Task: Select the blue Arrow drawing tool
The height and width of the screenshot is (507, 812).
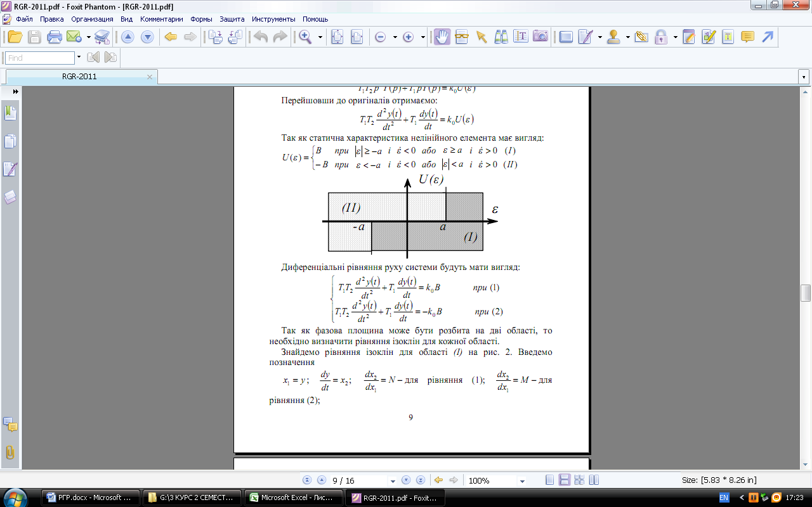Action: 768,37
